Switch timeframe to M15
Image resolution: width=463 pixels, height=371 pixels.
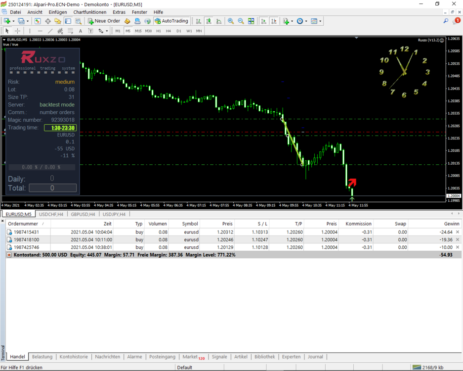tap(138, 31)
